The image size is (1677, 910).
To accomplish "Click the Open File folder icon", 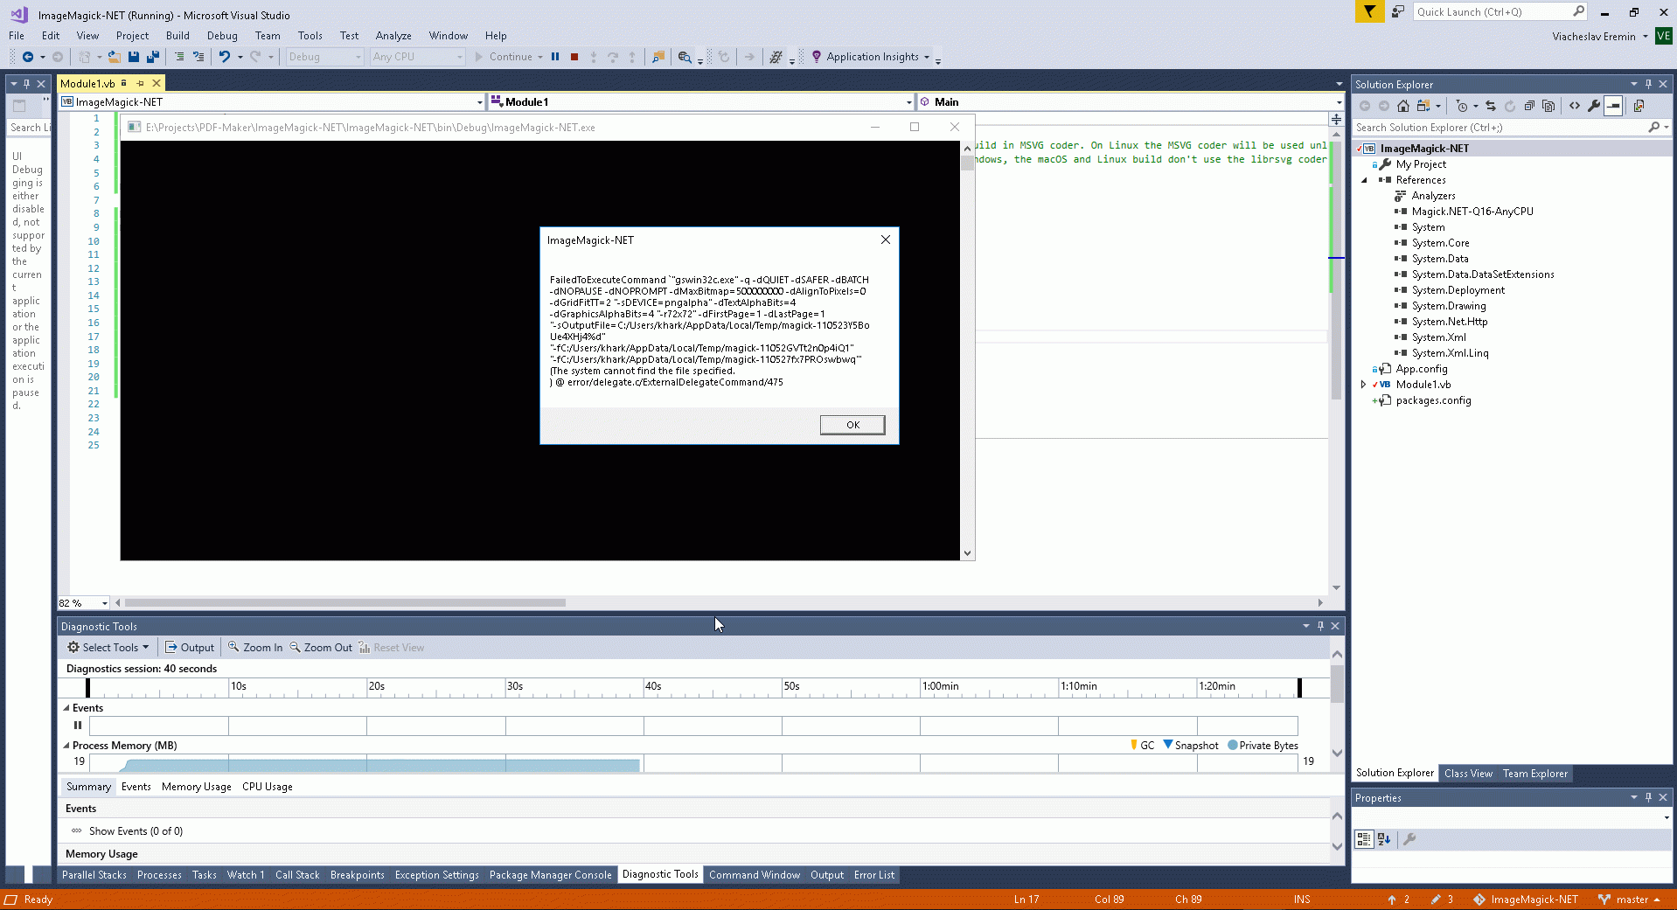I will tap(115, 57).
